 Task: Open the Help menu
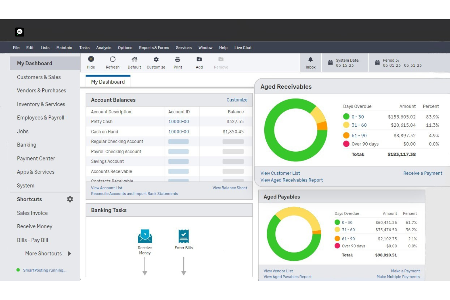pyautogui.click(x=223, y=48)
